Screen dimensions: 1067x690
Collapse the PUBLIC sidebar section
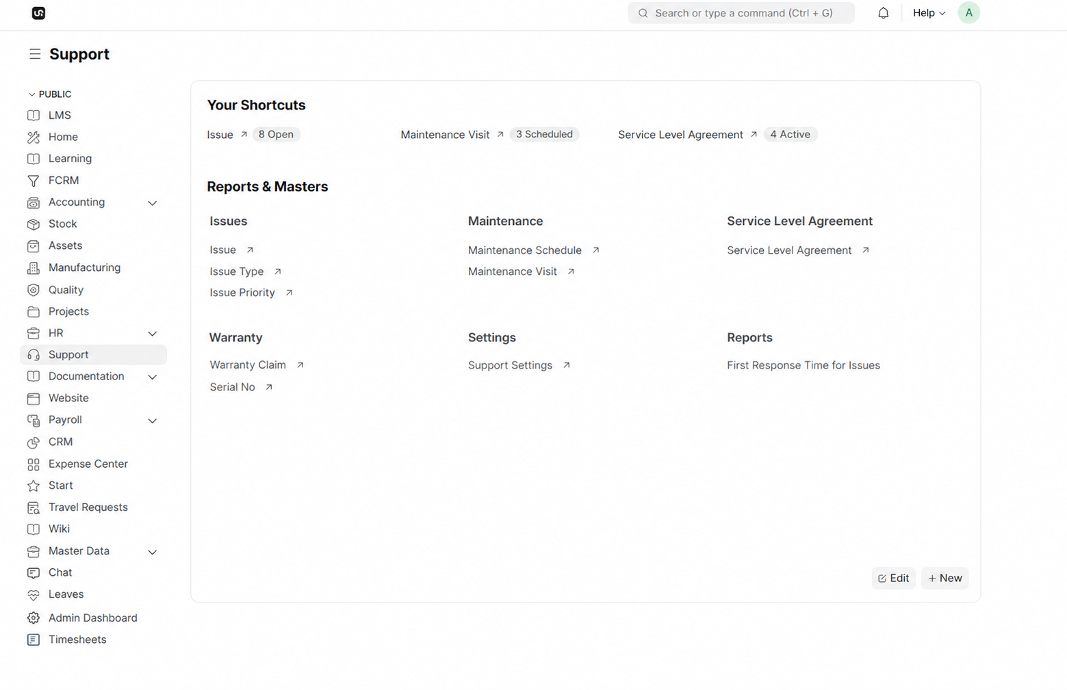pyautogui.click(x=49, y=94)
